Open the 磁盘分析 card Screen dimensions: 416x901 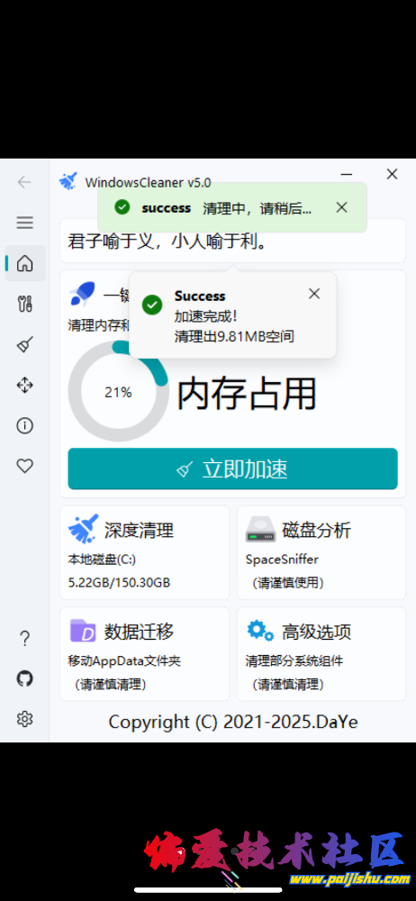click(321, 552)
